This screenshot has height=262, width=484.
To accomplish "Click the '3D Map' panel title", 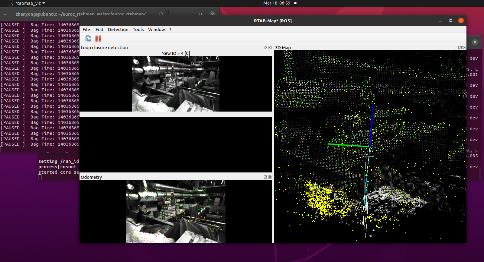I will click(x=283, y=48).
